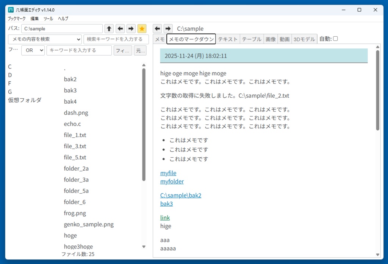The height and width of the screenshot is (264, 388).
Task: Open the 動画 tab
Action: 285,39
